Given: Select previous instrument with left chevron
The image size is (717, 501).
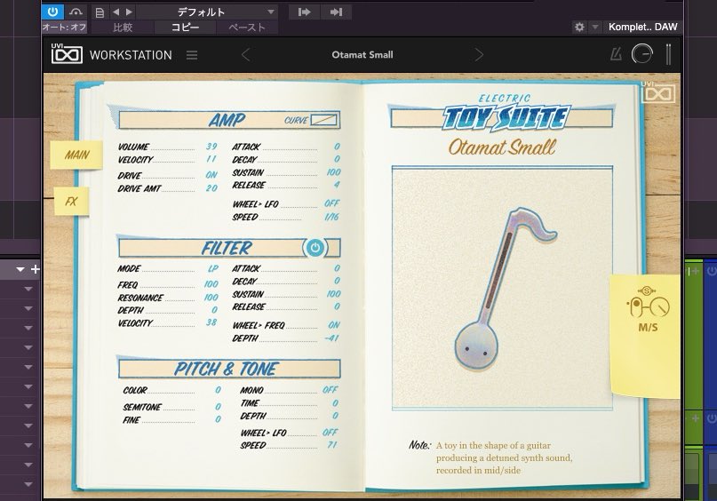Looking at the screenshot, I should [x=245, y=55].
